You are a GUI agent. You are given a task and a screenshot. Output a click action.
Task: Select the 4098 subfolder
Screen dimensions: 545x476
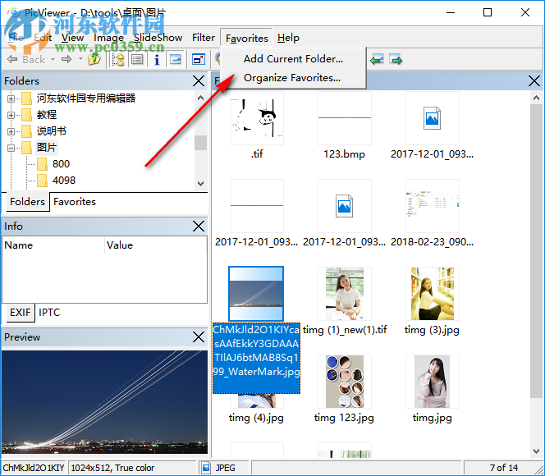pos(64,181)
